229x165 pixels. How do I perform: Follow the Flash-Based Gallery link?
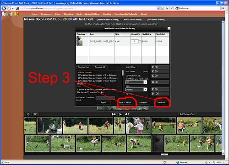(x=108, y=20)
